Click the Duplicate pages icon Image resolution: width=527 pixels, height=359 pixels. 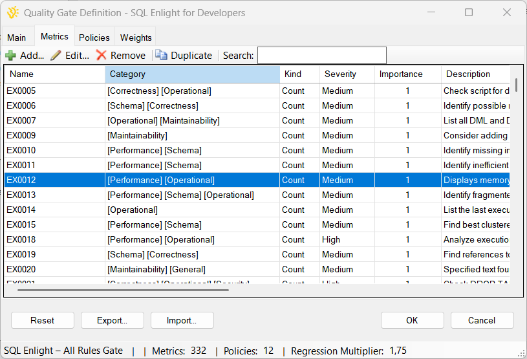pyautogui.click(x=161, y=55)
